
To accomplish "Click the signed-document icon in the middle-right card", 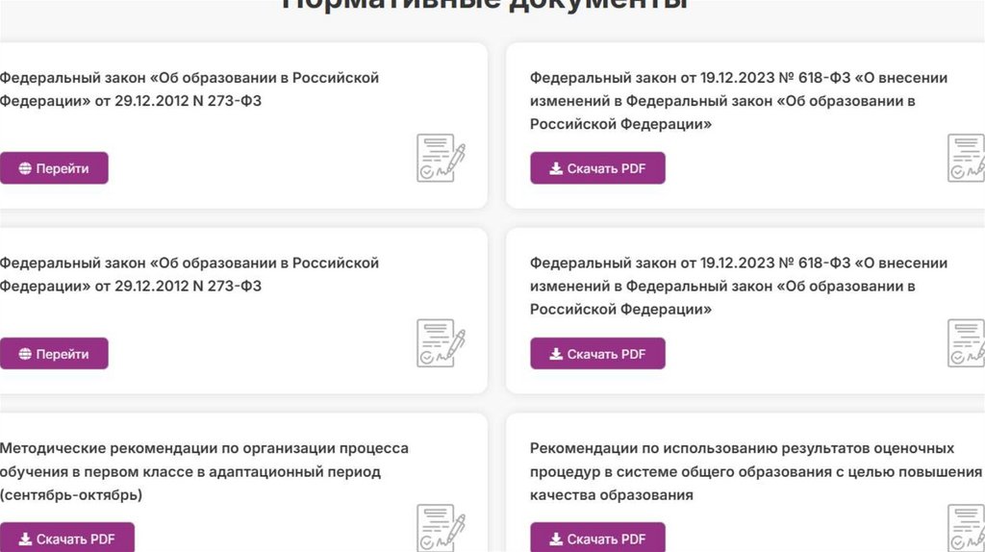I will click(x=967, y=344).
